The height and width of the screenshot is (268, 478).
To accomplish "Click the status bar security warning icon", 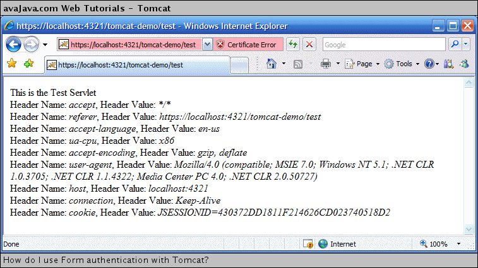I will coord(308,243).
